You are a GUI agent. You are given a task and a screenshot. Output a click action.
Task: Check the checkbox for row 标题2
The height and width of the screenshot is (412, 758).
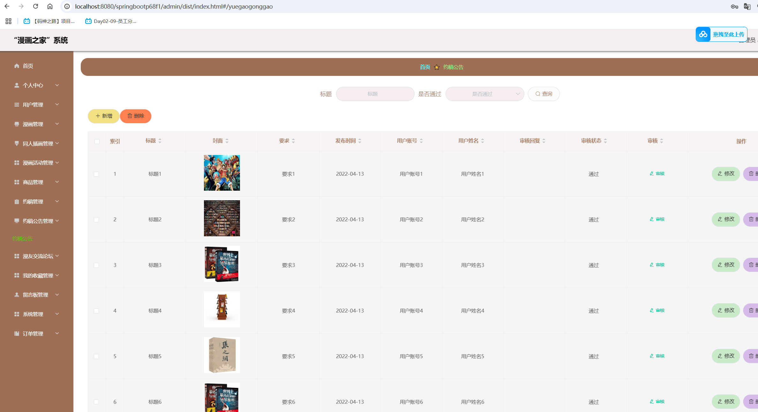96,220
